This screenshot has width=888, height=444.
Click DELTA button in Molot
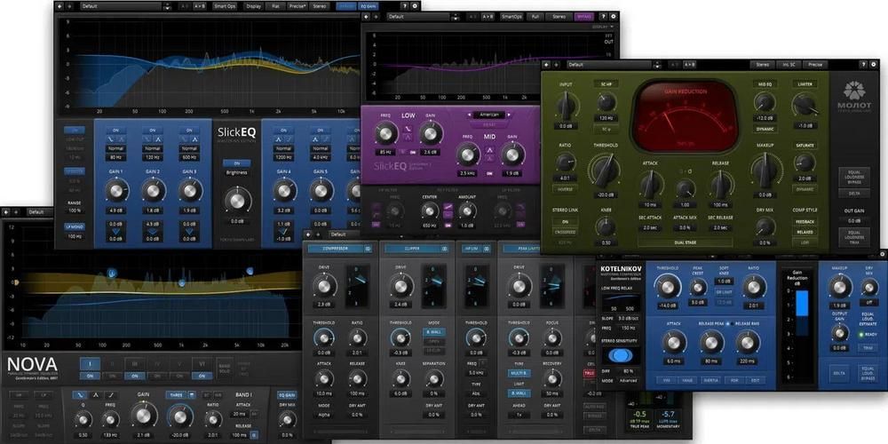coord(854,194)
